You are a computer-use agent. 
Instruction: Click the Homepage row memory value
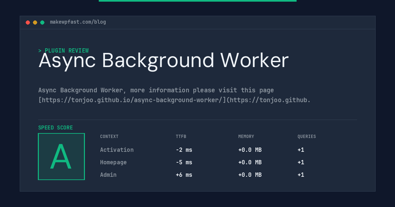(x=250, y=162)
